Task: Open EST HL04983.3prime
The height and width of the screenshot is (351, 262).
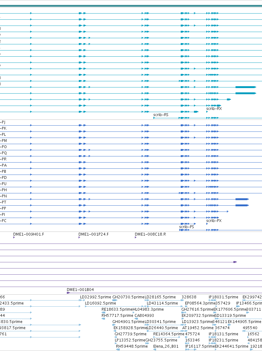Action: 148,309
